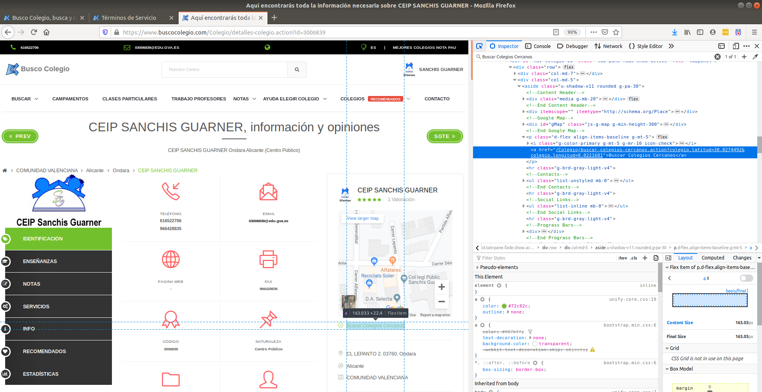Click the web globe icon for Página Web
This screenshot has height=392, width=762.
[171, 259]
